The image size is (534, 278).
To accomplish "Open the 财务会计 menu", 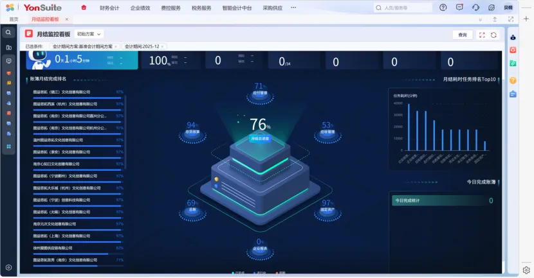I will [109, 8].
